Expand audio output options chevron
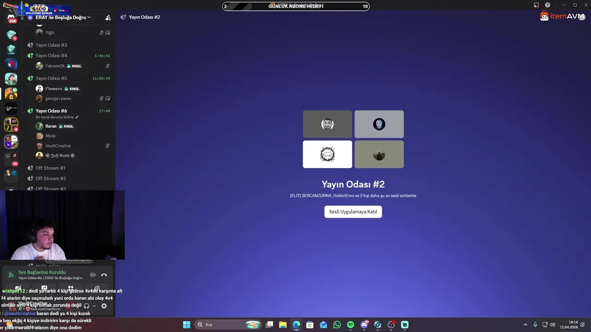This screenshot has height=332, width=591. (94, 306)
